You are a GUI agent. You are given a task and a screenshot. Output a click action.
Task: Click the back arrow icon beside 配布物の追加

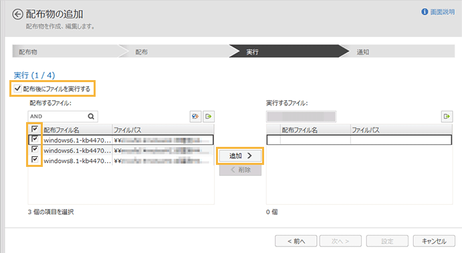pos(17,14)
